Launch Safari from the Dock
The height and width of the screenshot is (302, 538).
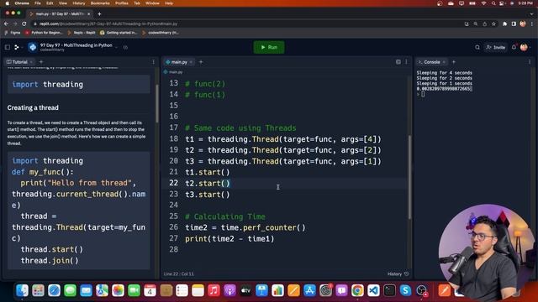pyautogui.click(x=54, y=290)
